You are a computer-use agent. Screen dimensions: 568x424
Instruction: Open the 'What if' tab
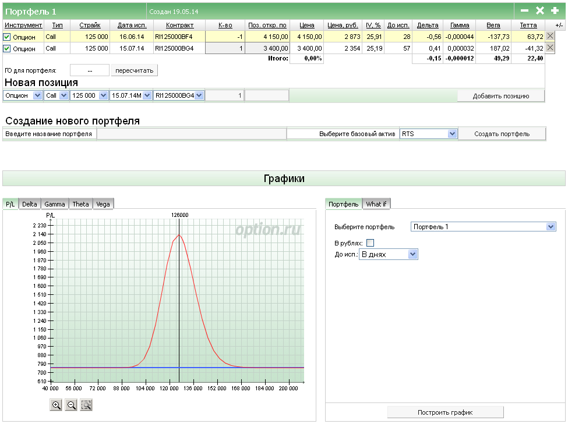(x=376, y=204)
